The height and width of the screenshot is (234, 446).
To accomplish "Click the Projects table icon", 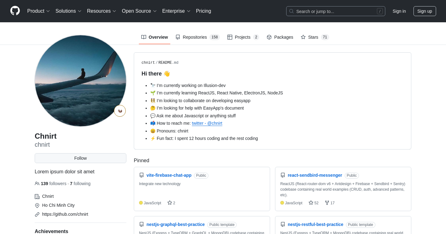I will (230, 37).
